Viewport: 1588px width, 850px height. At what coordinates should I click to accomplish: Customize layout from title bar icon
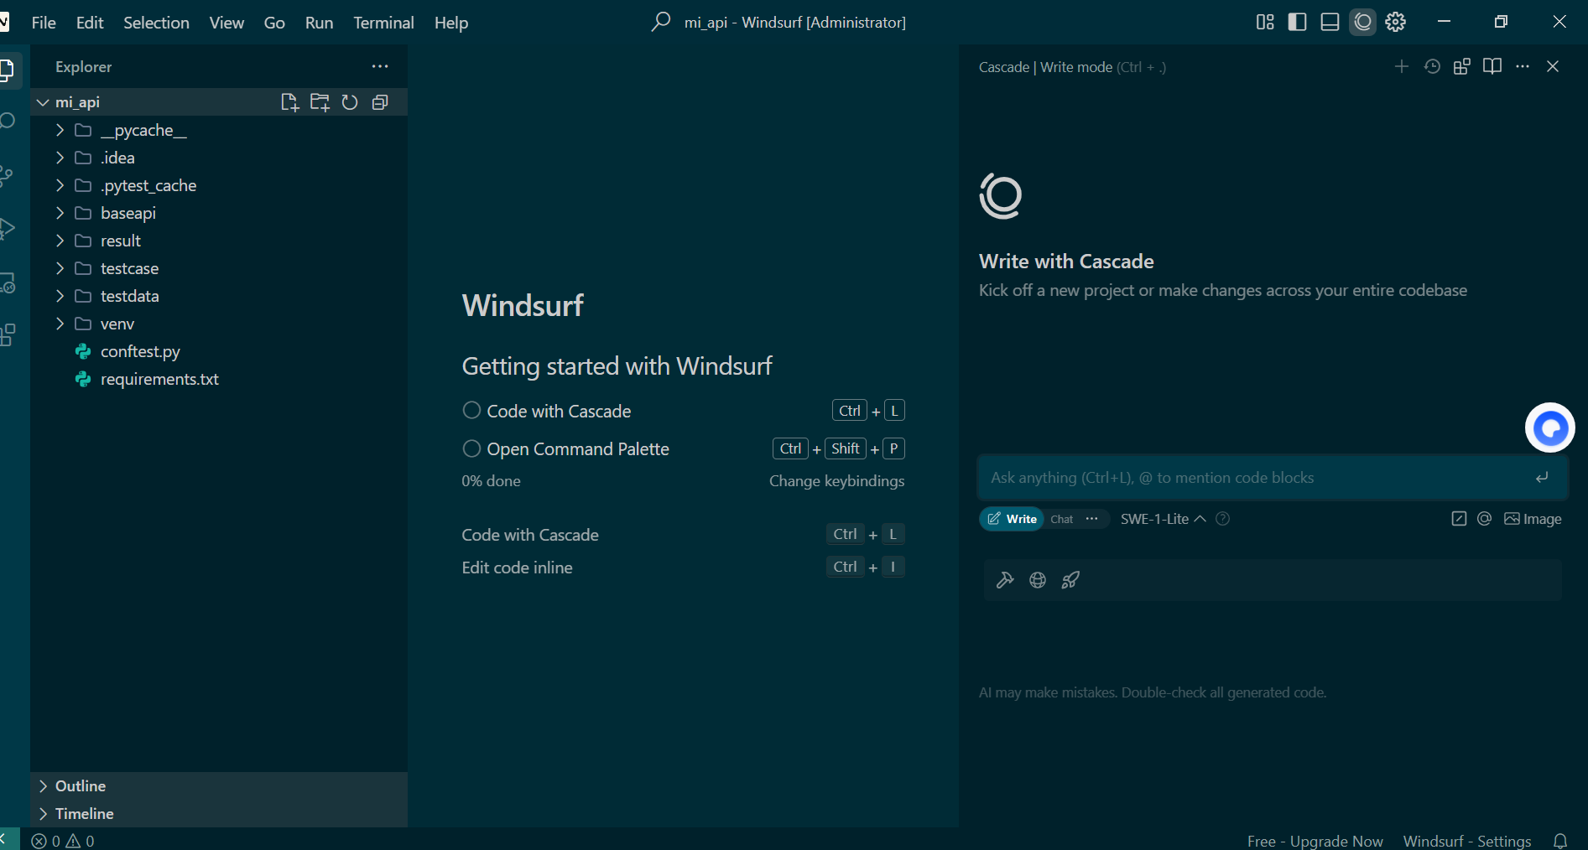tap(1265, 22)
